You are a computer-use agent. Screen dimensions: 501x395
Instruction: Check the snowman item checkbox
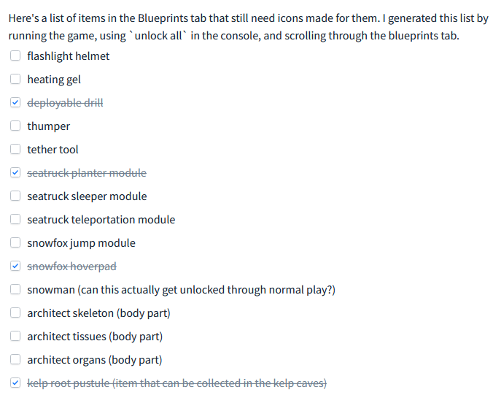coord(15,289)
